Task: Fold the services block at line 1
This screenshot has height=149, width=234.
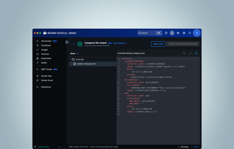Action: point(120,59)
